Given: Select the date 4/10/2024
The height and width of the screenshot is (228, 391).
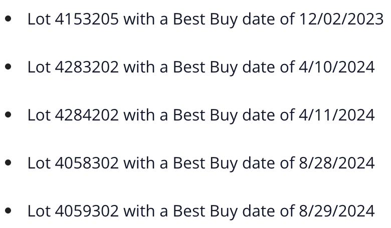Looking at the screenshot, I should (x=337, y=67).
